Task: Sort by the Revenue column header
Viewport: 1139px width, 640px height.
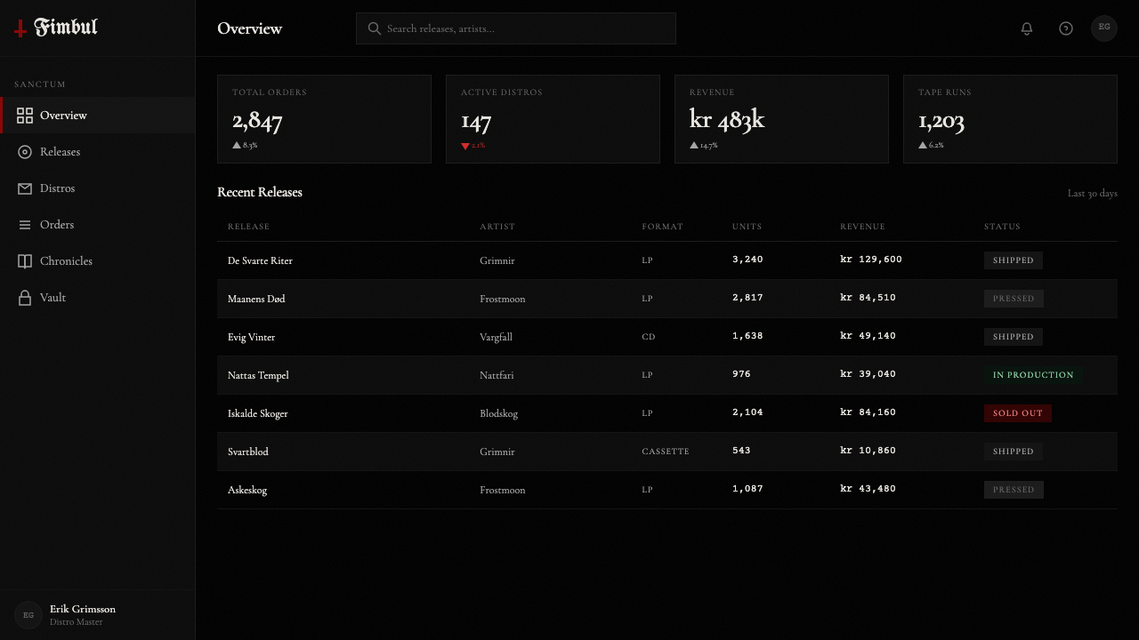Action: click(863, 227)
